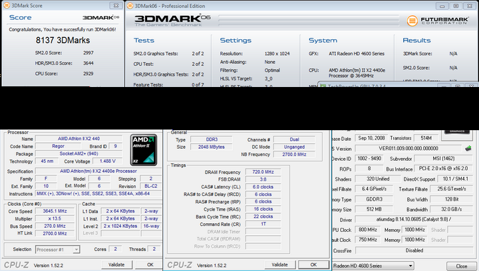Click the Results heading in 3DMark06
Screen dimensions: 479x271
click(x=416, y=41)
